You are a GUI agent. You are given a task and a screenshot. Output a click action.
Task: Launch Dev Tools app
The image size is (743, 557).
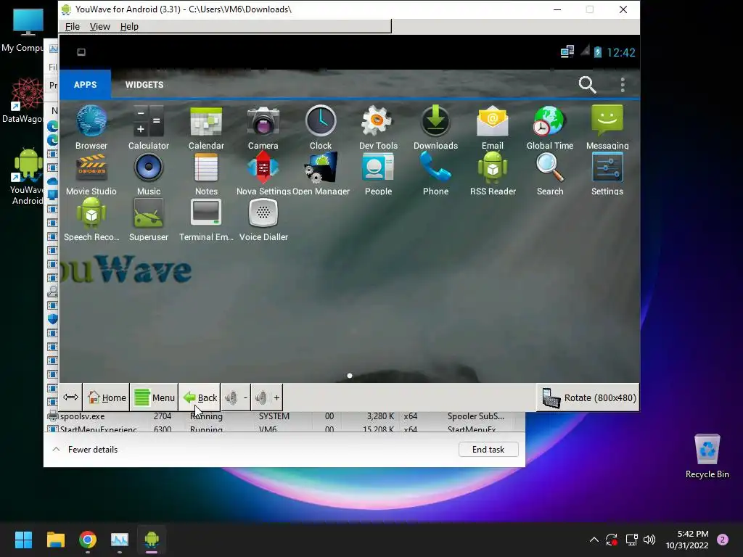pyautogui.click(x=378, y=127)
